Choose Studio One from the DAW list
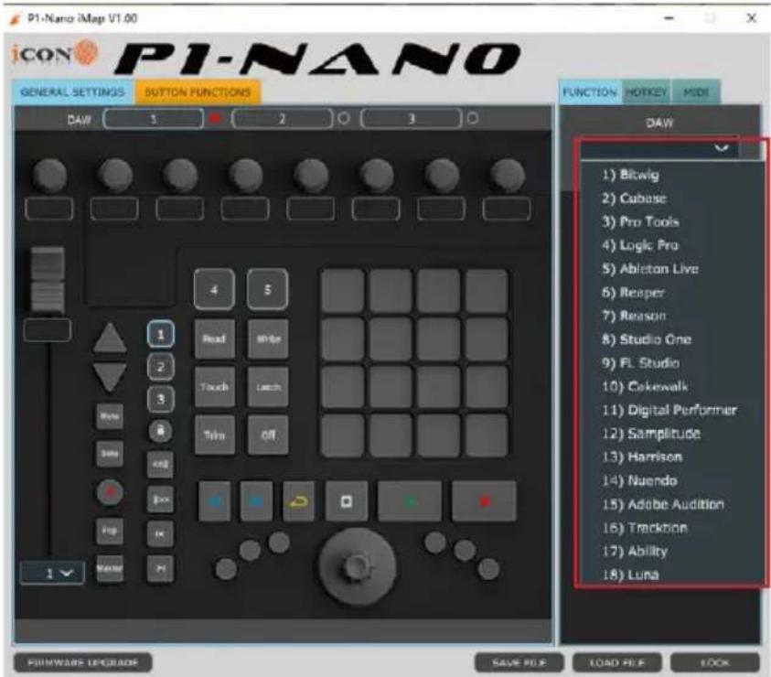 [647, 339]
